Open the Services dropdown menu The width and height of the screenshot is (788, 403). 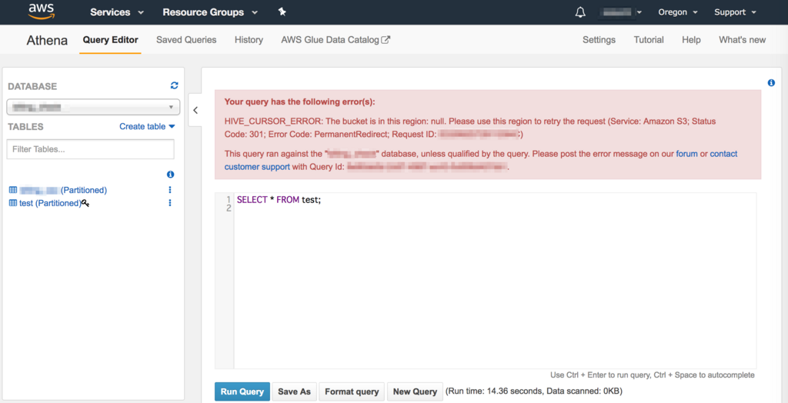117,12
